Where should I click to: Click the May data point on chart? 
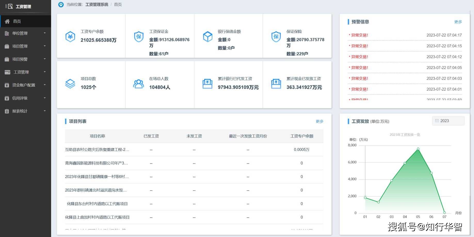point(418,149)
